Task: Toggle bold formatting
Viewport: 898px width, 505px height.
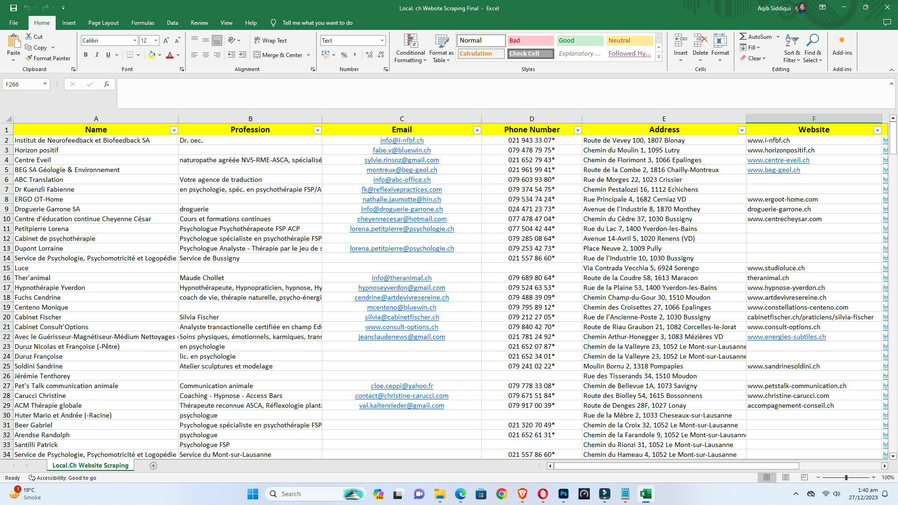Action: tap(86, 55)
